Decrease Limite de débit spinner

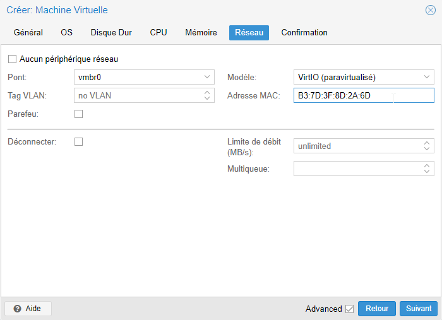pos(426,148)
